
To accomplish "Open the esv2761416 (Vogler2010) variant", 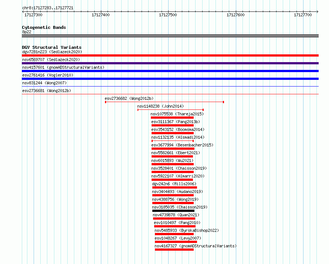I will point(48,75).
